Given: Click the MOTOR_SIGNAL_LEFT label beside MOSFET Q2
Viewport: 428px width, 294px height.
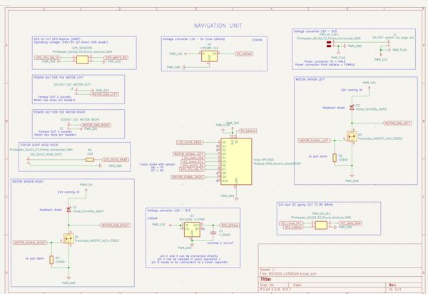Looking at the screenshot, I should point(314,141).
